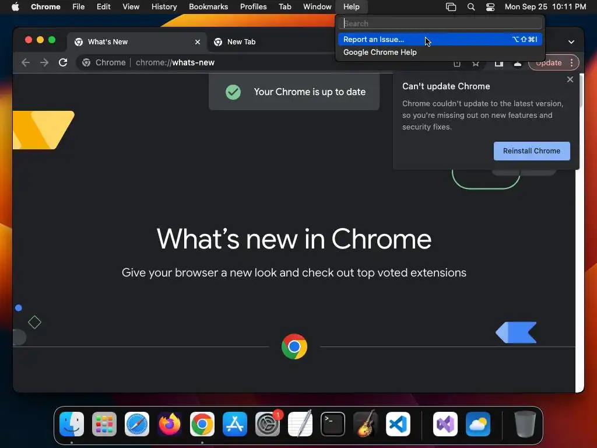597x448 pixels.
Task: Click the Reinstall Chrome button
Action: (532, 151)
